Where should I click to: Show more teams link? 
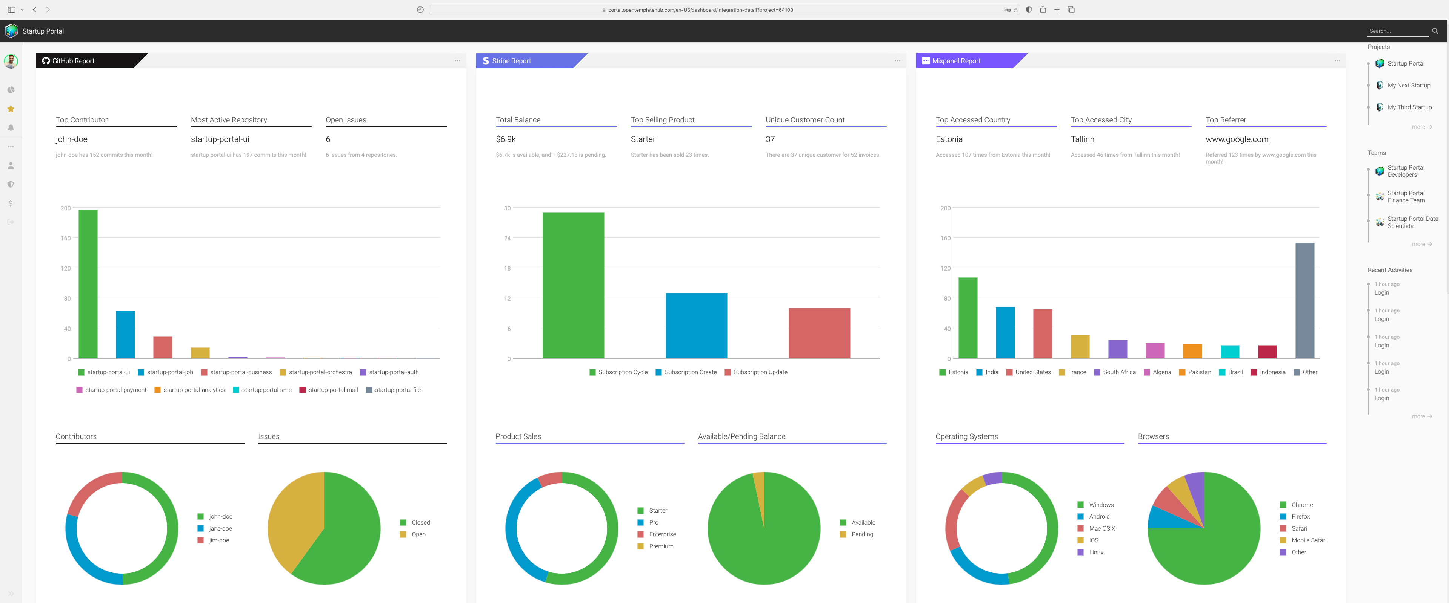pos(1421,245)
